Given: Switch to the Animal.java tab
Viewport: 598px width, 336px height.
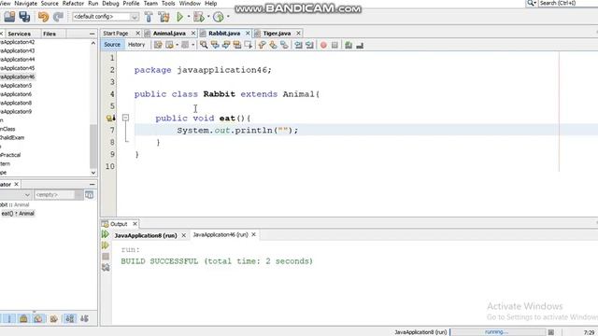Looking at the screenshot, I should click(169, 34).
